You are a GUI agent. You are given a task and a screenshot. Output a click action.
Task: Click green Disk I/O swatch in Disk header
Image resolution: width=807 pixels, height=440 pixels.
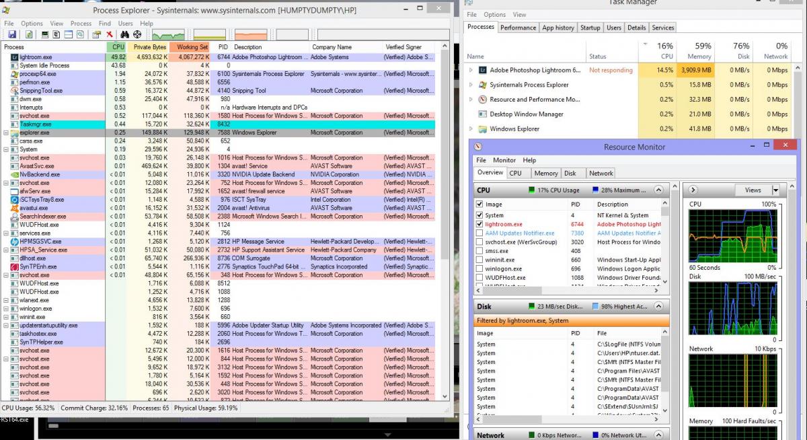[532, 307]
